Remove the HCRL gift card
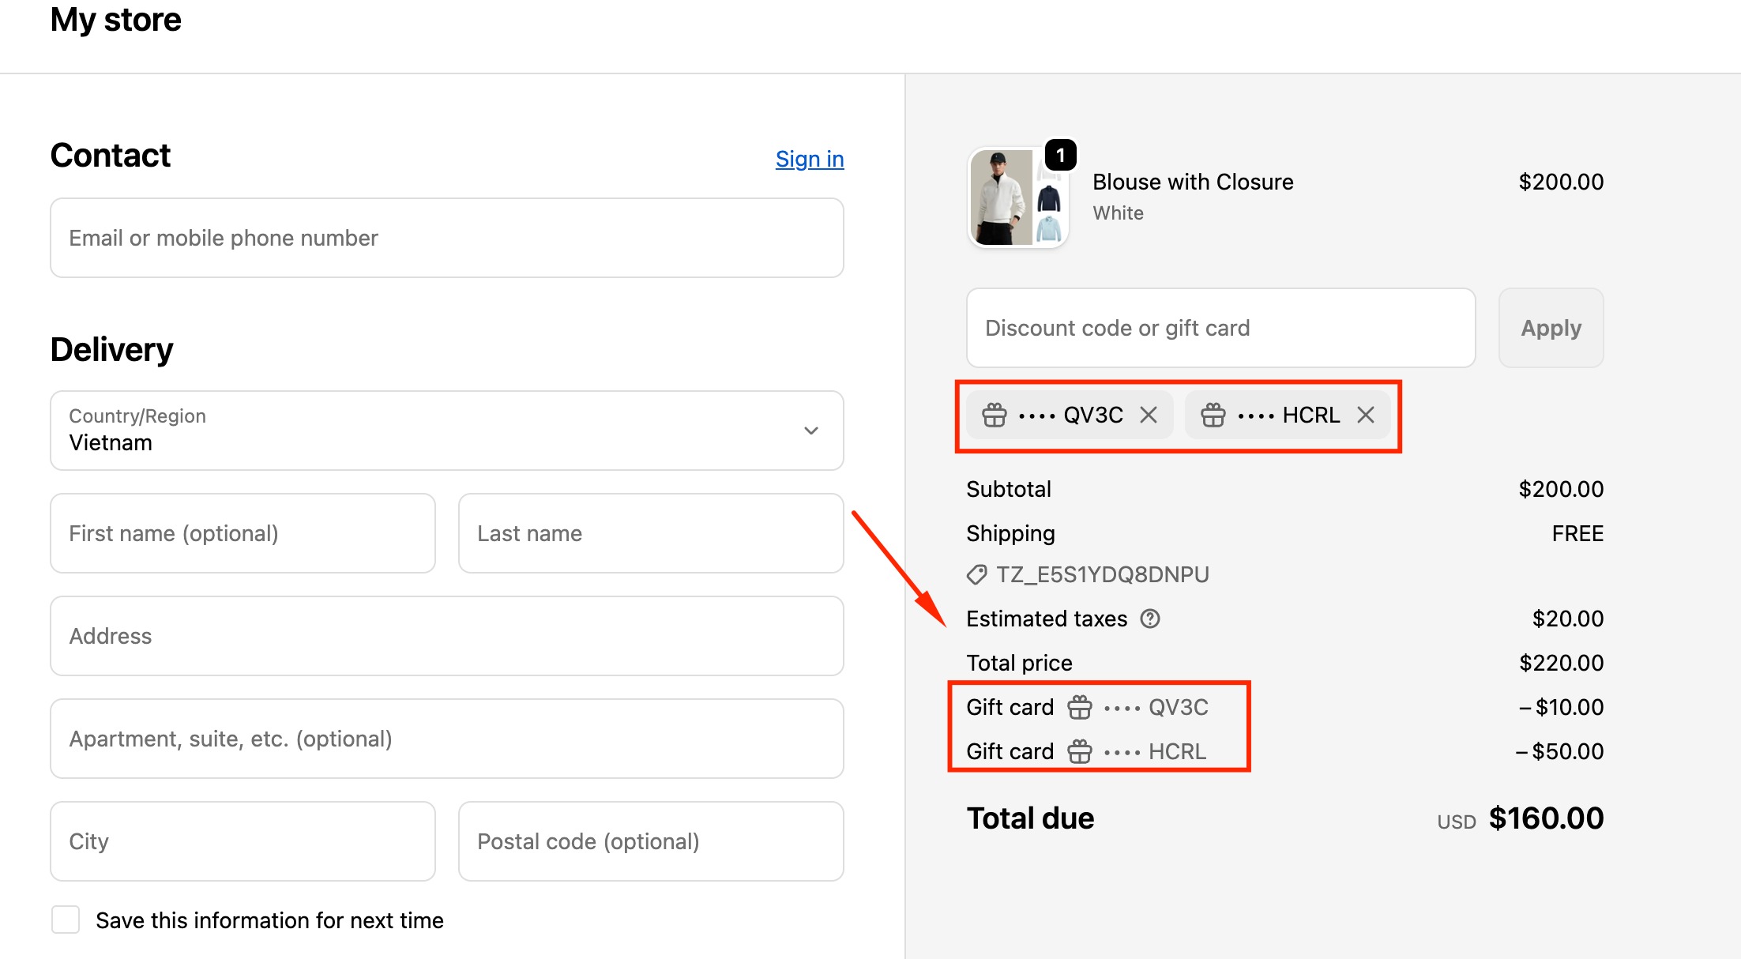Image resolution: width=1741 pixels, height=959 pixels. [x=1366, y=415]
